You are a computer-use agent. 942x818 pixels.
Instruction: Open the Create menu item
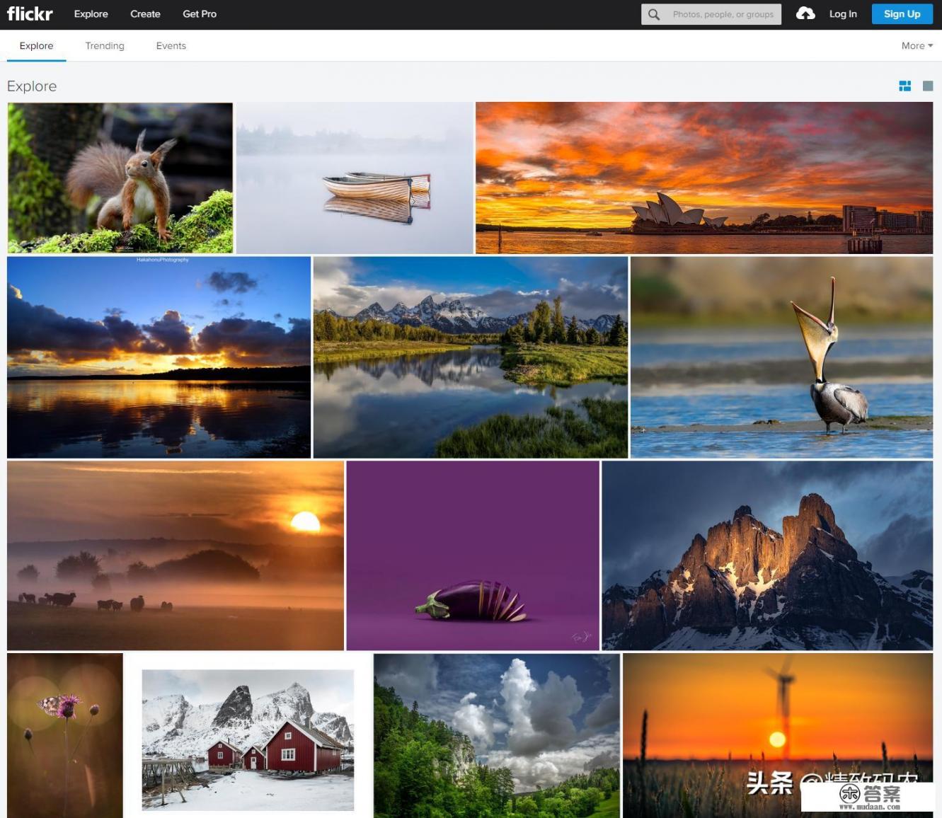145,14
